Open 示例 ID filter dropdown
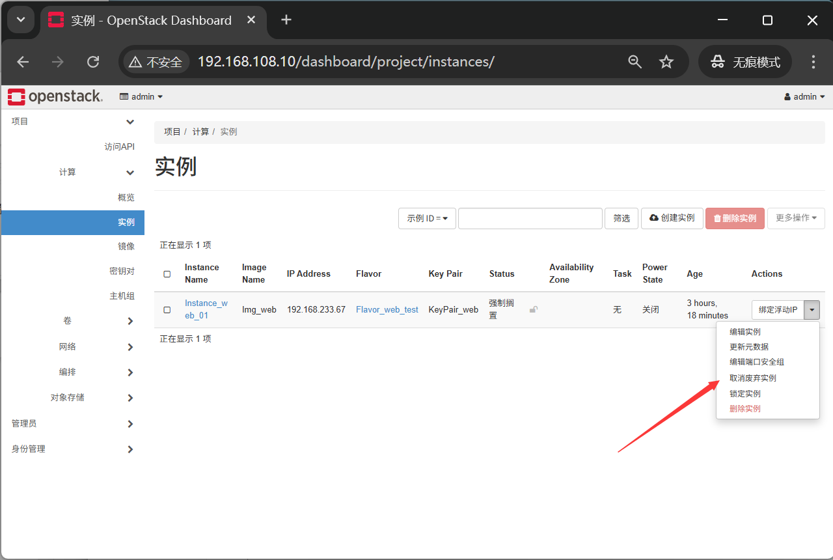This screenshot has height=560, width=833. 427,218
